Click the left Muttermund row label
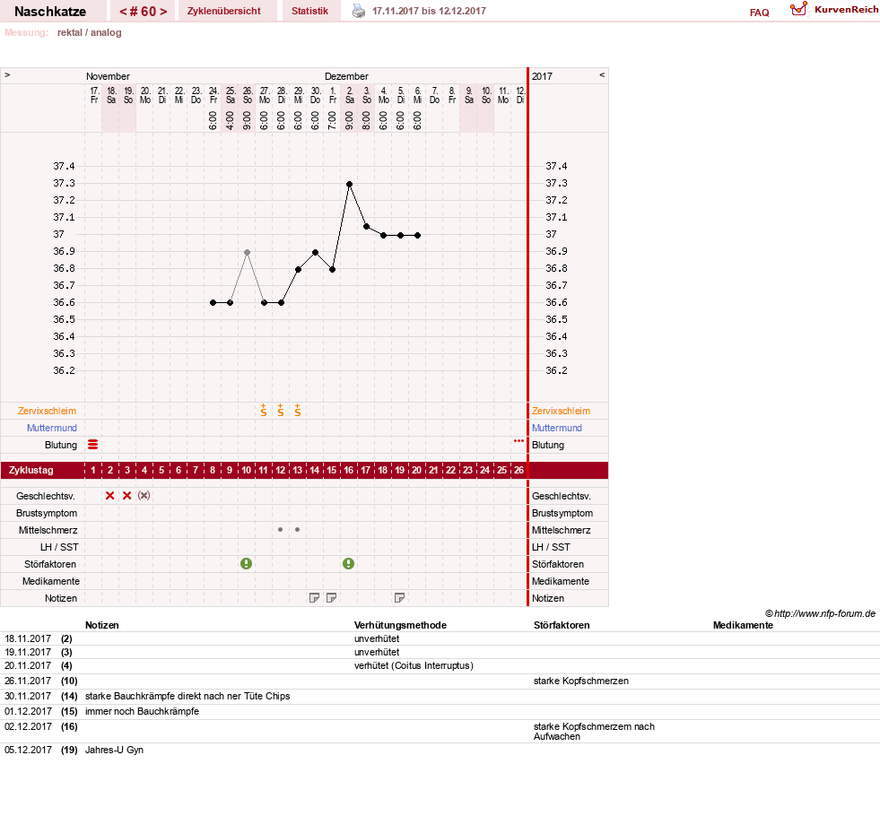Screen dimensions: 880x816 52,428
